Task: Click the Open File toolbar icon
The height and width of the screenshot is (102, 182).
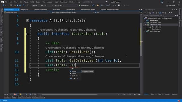Action: pos(15,5)
